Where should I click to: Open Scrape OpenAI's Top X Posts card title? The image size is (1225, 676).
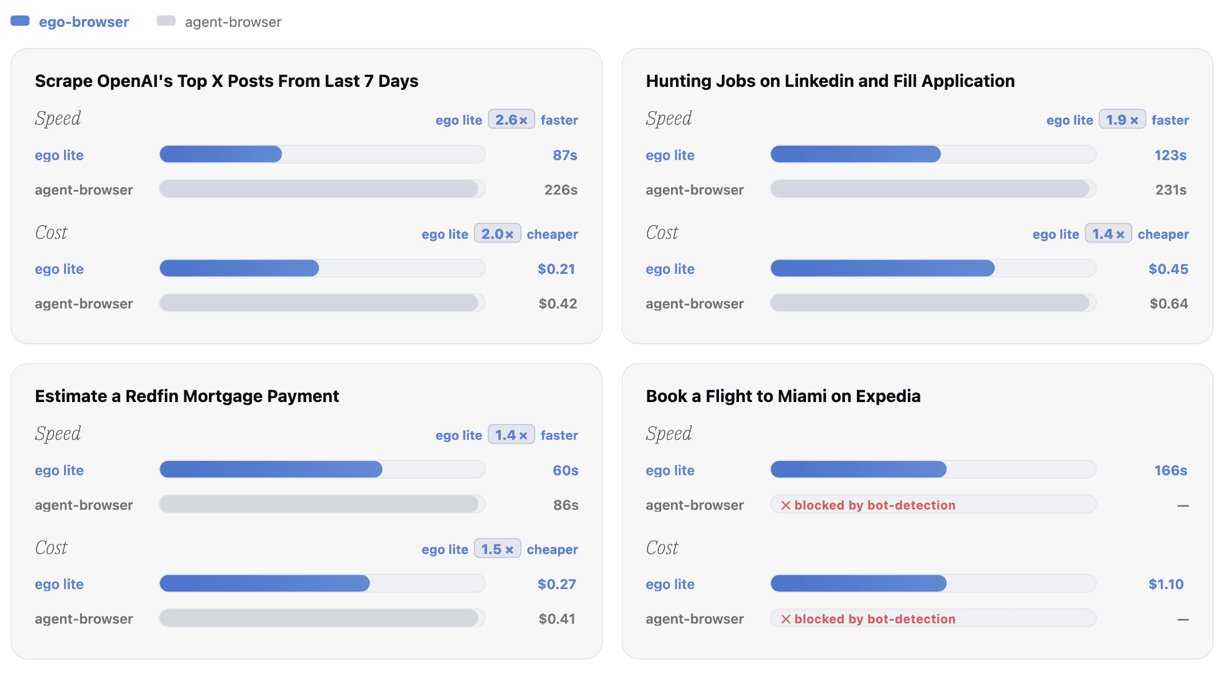click(x=227, y=81)
